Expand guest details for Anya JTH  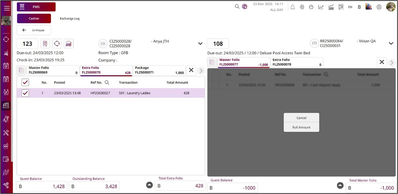pyautogui.click(x=200, y=44)
